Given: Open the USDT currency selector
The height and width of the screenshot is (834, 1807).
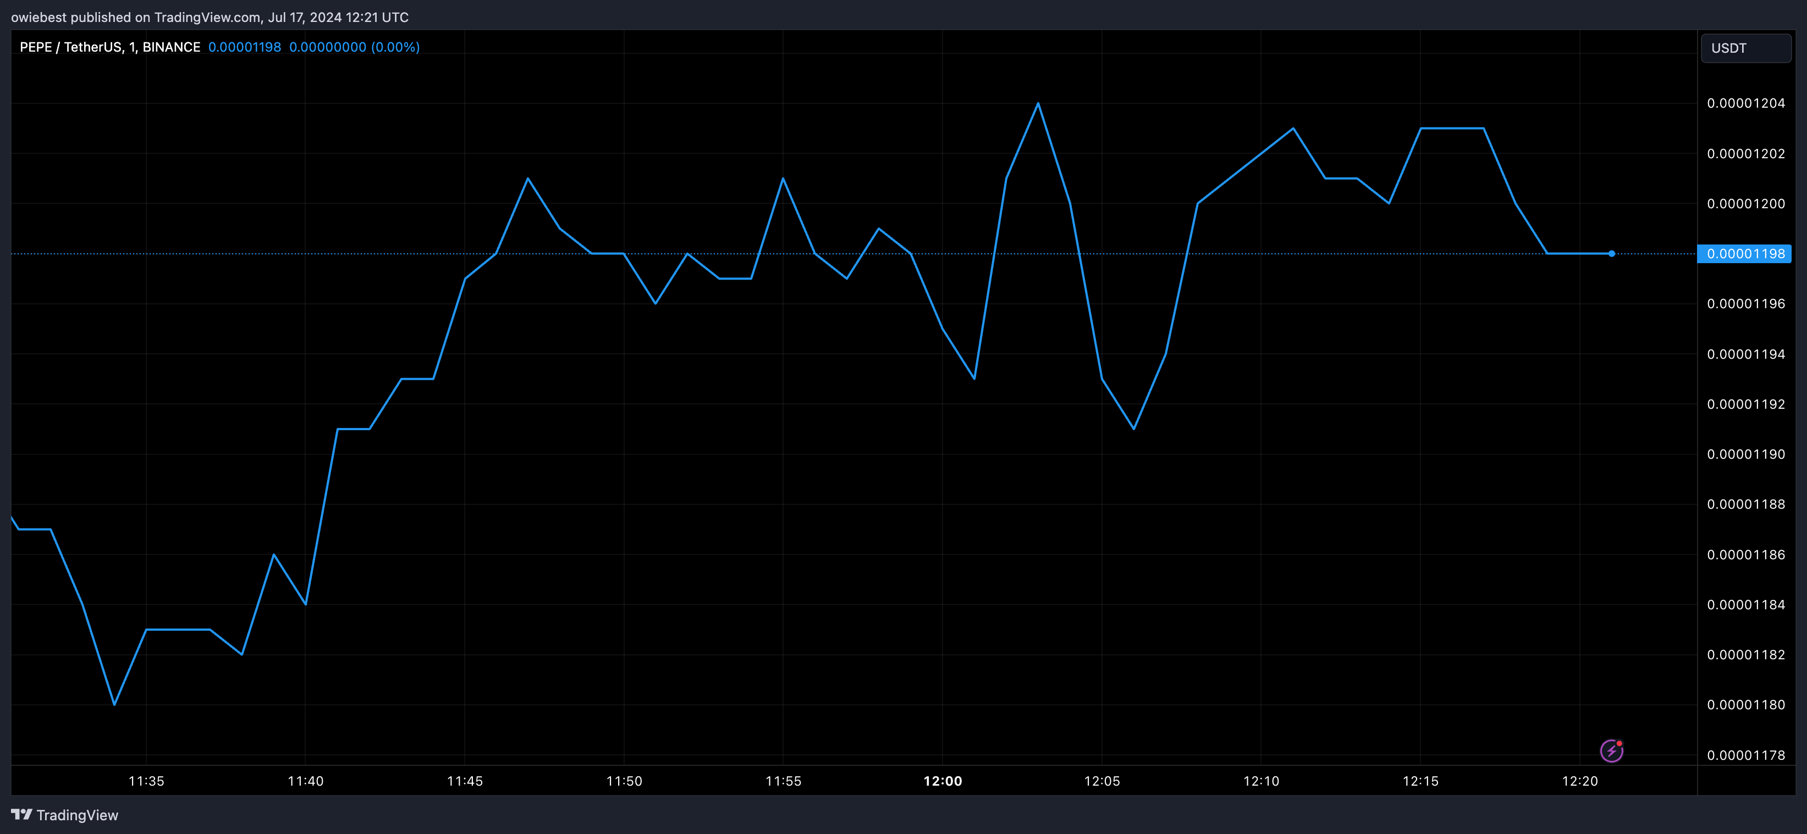Looking at the screenshot, I should click(x=1745, y=48).
